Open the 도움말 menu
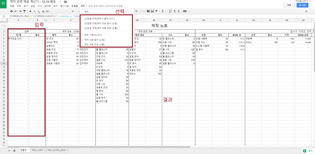This screenshot has height=154, width=315. [74, 6]
